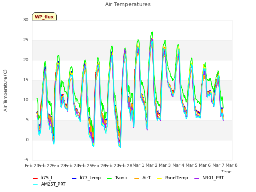Click the WP_flux annotation label

click(x=44, y=16)
